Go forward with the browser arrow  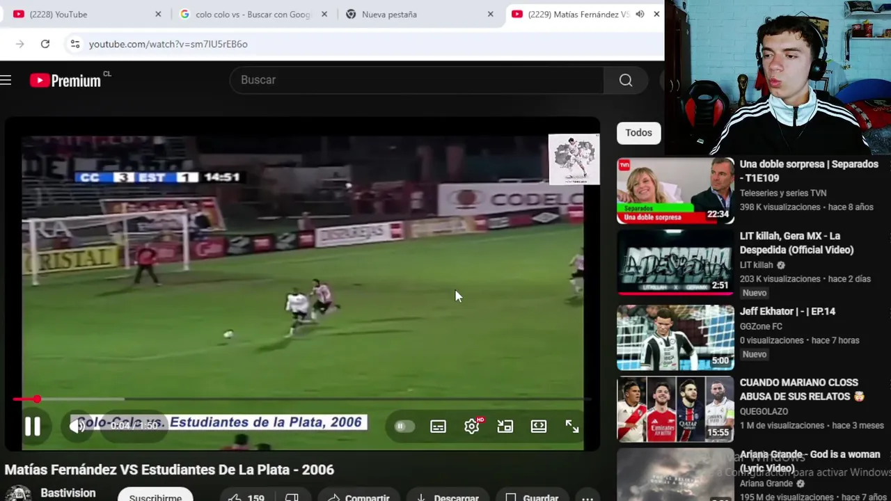[19, 44]
